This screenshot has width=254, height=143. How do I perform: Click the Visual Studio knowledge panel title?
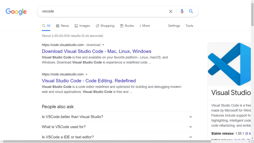click(x=231, y=92)
